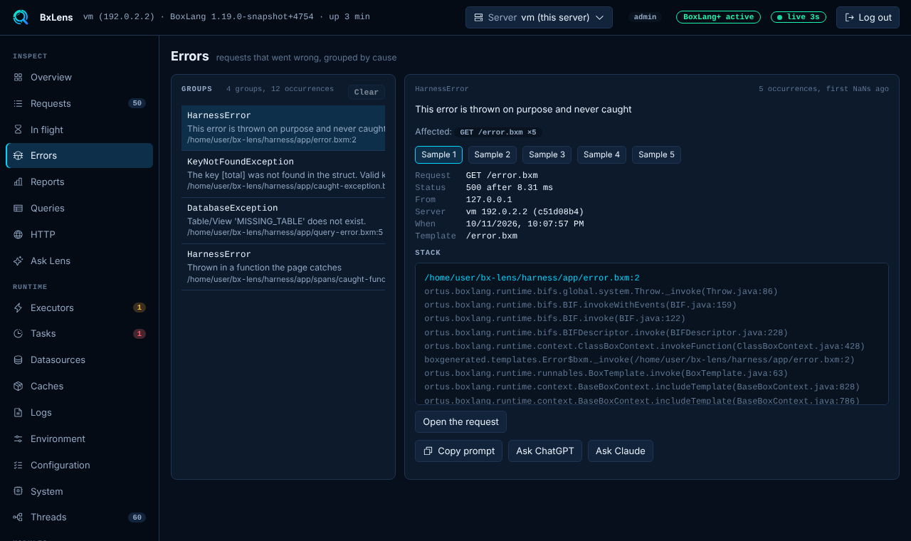Open the Executors lightning icon
This screenshot has height=541, width=911.
[x=18, y=308]
